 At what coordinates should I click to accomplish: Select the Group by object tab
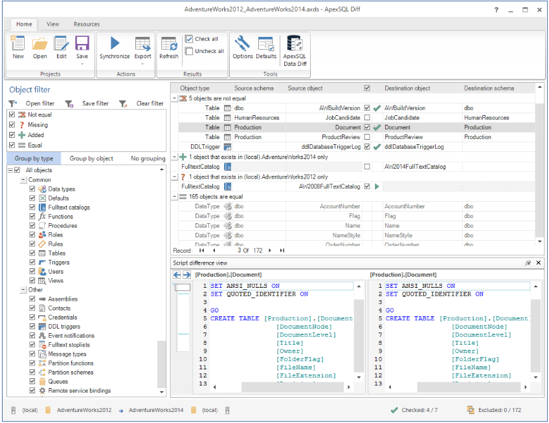point(91,158)
